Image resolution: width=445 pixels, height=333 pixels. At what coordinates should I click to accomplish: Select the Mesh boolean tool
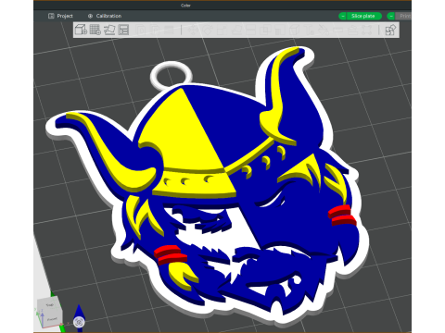click(265, 30)
